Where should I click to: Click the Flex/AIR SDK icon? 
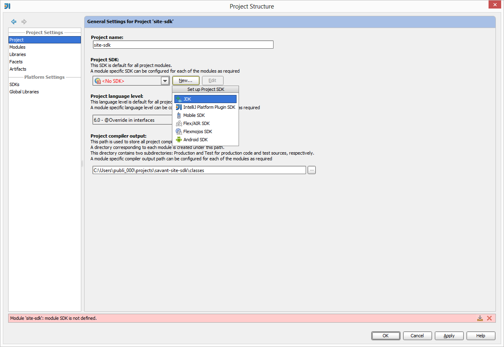tap(179, 123)
